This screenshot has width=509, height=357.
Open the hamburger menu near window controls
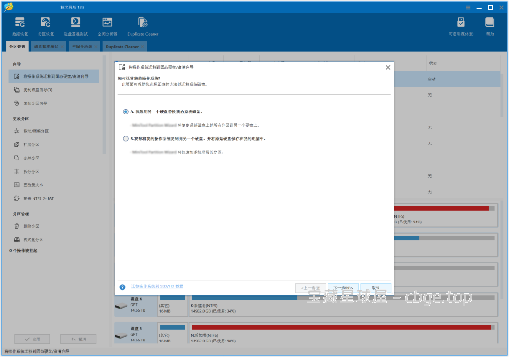point(468,7)
